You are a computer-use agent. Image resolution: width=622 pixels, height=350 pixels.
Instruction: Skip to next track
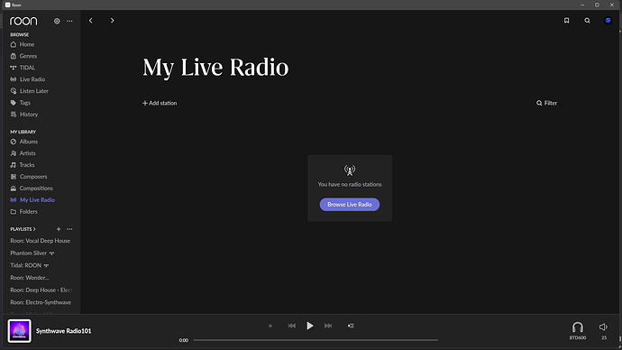click(x=328, y=326)
